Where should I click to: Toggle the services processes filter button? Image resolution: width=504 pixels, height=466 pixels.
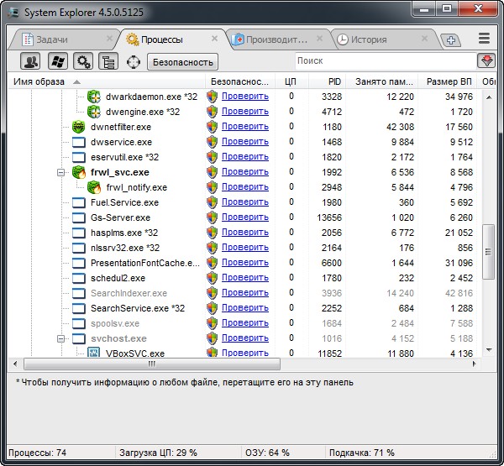82,61
